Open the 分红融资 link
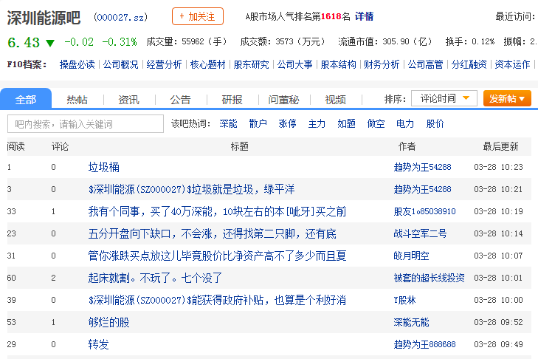 click(x=469, y=64)
